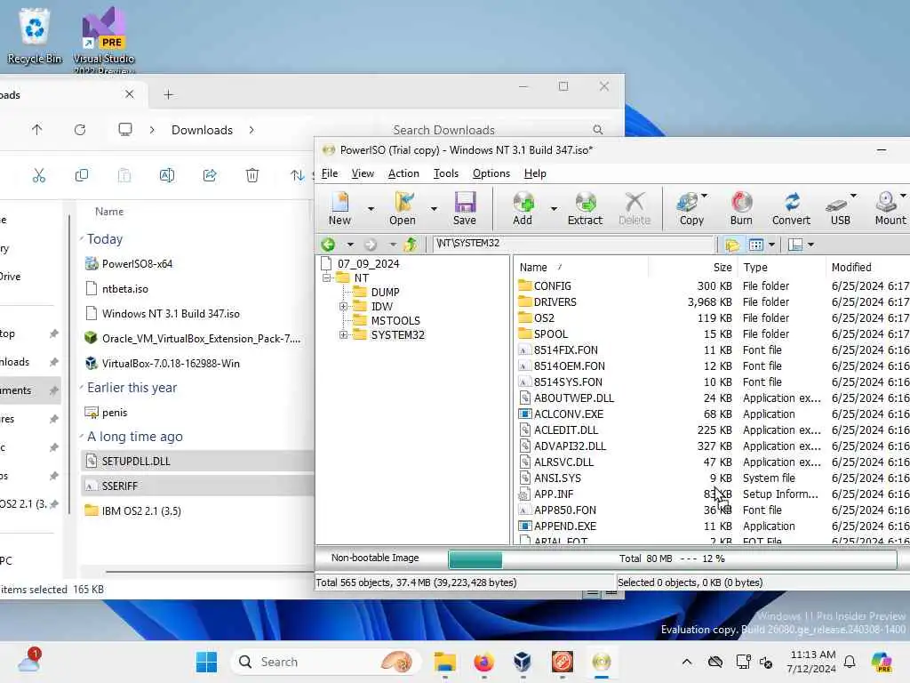Click the Open icon in PowerISO toolbar
The width and height of the screenshot is (910, 683).
point(403,208)
